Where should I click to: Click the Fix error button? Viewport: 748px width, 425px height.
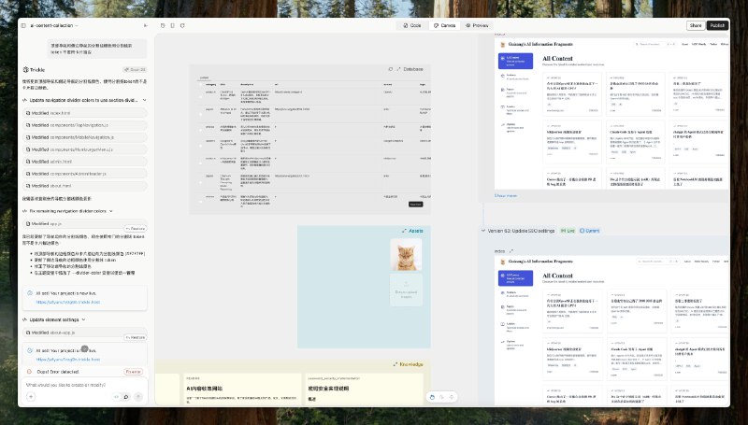click(133, 372)
